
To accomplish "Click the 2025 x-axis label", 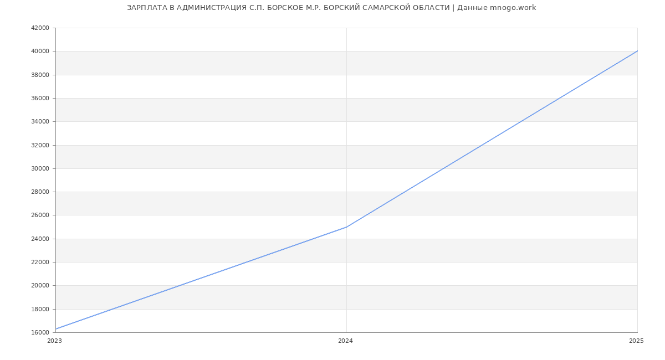I will tap(636, 341).
